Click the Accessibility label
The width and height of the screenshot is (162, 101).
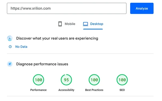(x=66, y=90)
